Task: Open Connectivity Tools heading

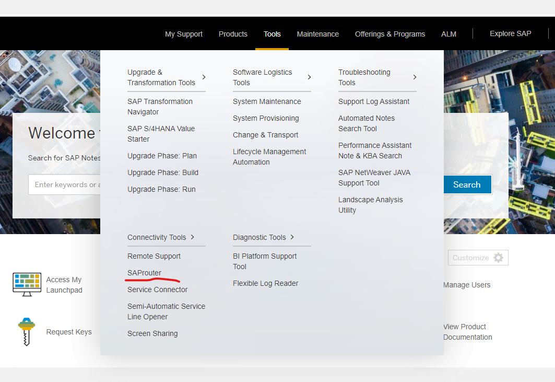Action: (157, 237)
